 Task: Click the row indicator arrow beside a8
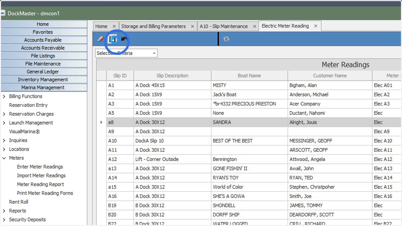click(x=101, y=123)
